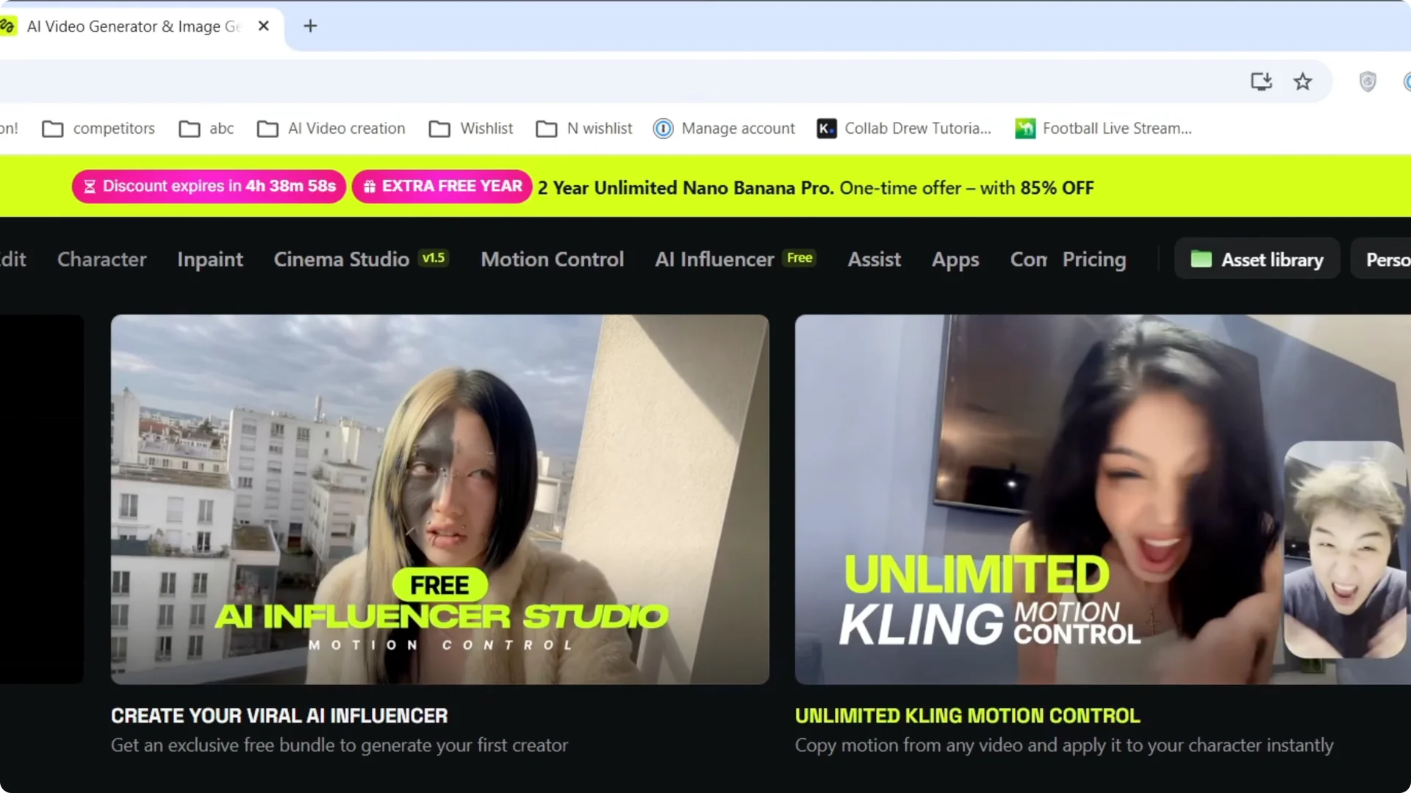Click the Manage account bookmark icon

[x=663, y=128]
